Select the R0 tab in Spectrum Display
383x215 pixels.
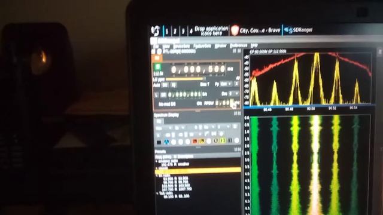click(x=159, y=121)
